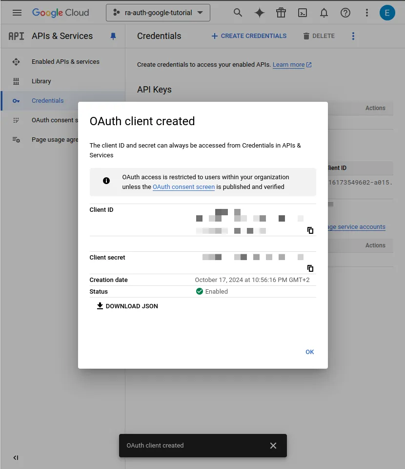This screenshot has height=469, width=405.
Task: Open the help question mark icon
Action: point(345,13)
